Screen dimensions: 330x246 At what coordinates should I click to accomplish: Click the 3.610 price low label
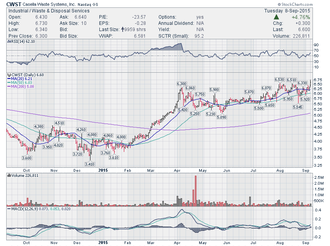[114, 157]
